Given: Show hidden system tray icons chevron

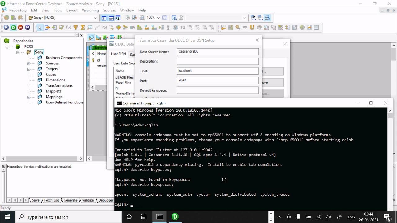Looking at the screenshot, I should click(279, 217).
